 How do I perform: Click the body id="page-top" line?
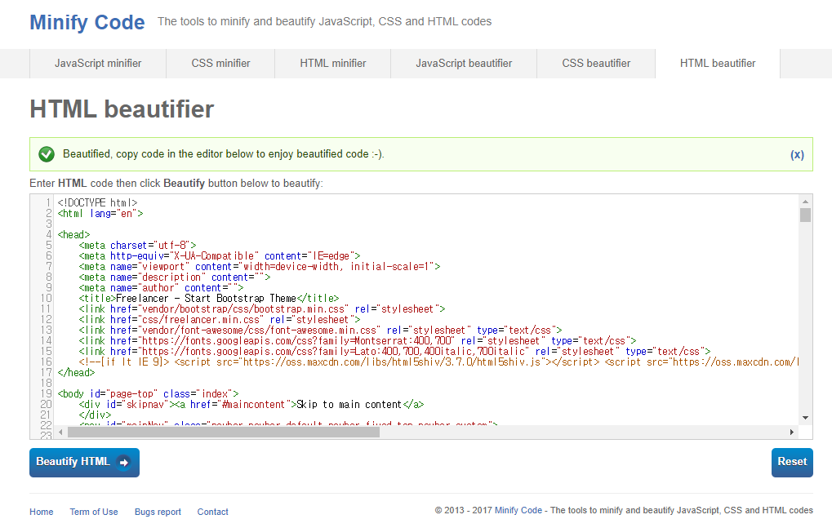coord(148,393)
